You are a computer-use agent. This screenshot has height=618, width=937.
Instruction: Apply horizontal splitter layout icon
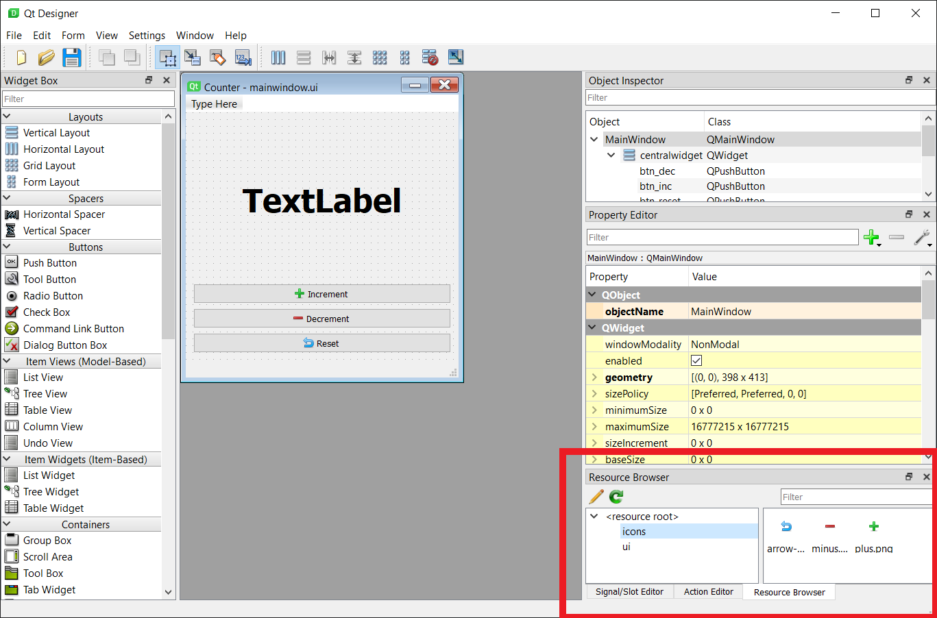pyautogui.click(x=329, y=58)
